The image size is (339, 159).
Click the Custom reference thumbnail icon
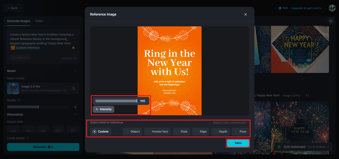click(x=13, y=48)
